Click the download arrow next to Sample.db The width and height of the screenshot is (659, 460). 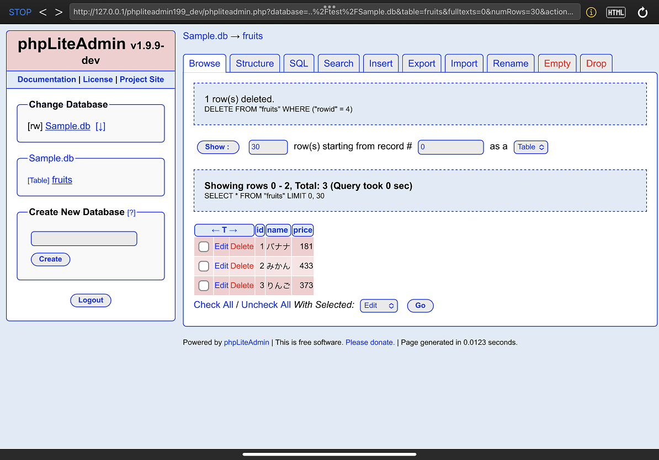point(100,126)
